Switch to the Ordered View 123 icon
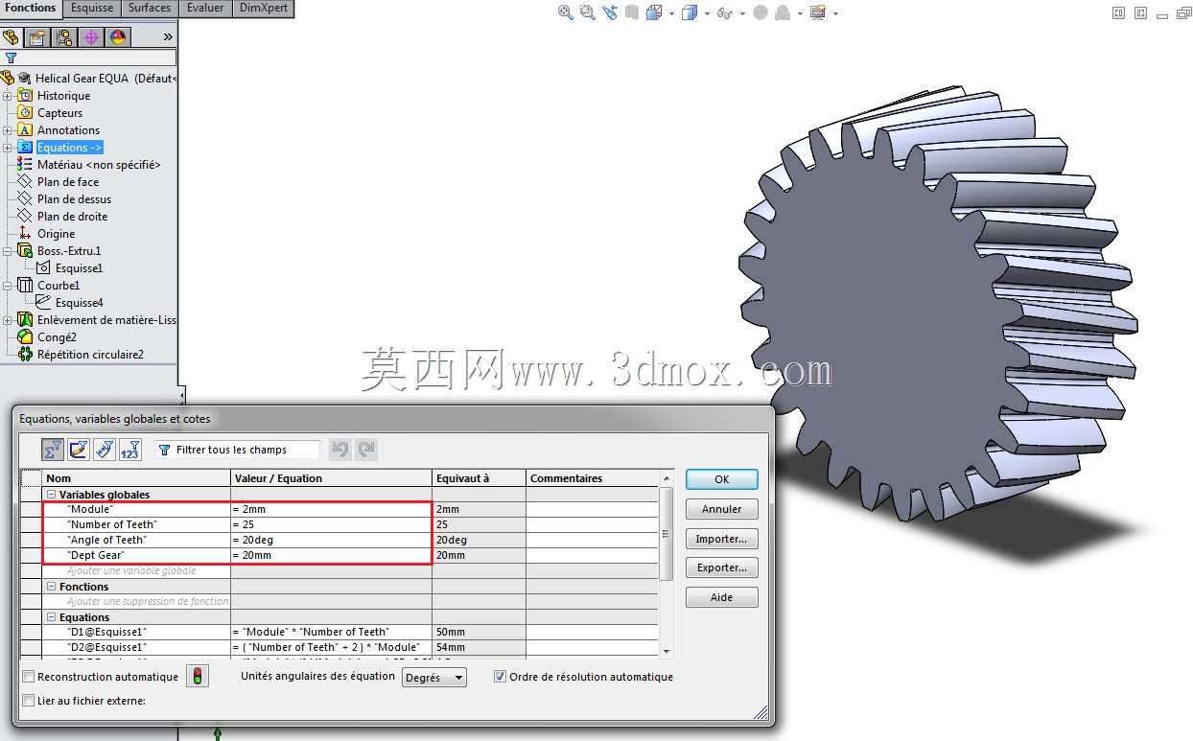Image resolution: width=1193 pixels, height=741 pixels. [x=130, y=450]
